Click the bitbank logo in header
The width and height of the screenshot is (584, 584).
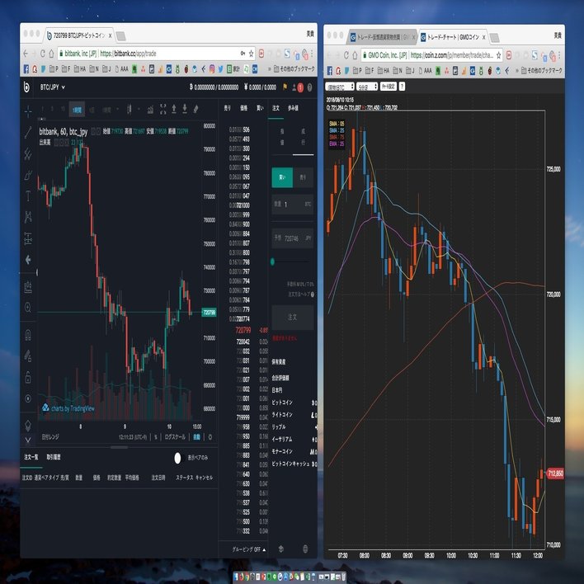[26, 87]
